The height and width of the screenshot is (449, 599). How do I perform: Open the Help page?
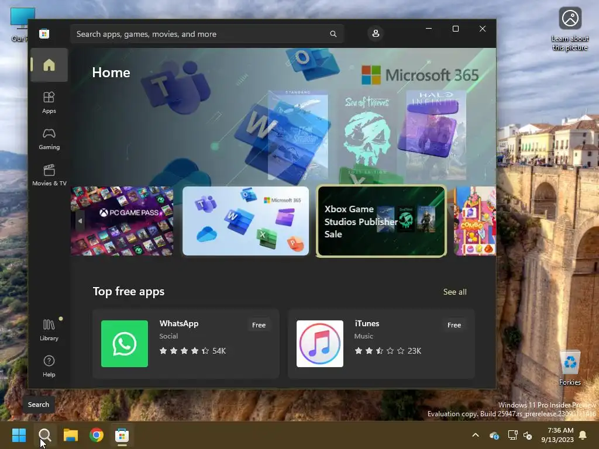point(49,366)
